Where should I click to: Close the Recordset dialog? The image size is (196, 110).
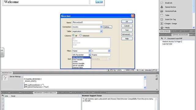coord(133,16)
